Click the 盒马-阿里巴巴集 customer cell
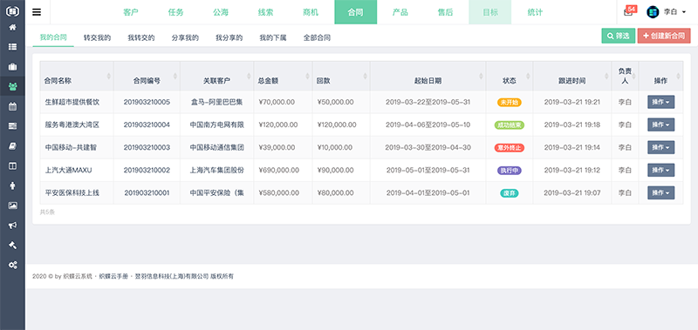698x330 pixels. [x=216, y=102]
